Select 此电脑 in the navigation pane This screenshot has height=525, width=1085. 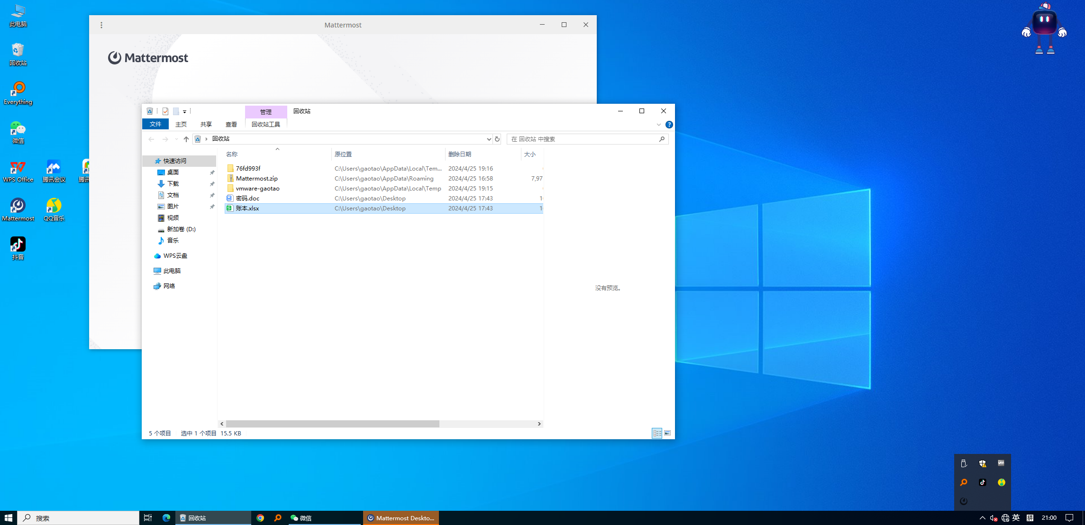pyautogui.click(x=172, y=271)
